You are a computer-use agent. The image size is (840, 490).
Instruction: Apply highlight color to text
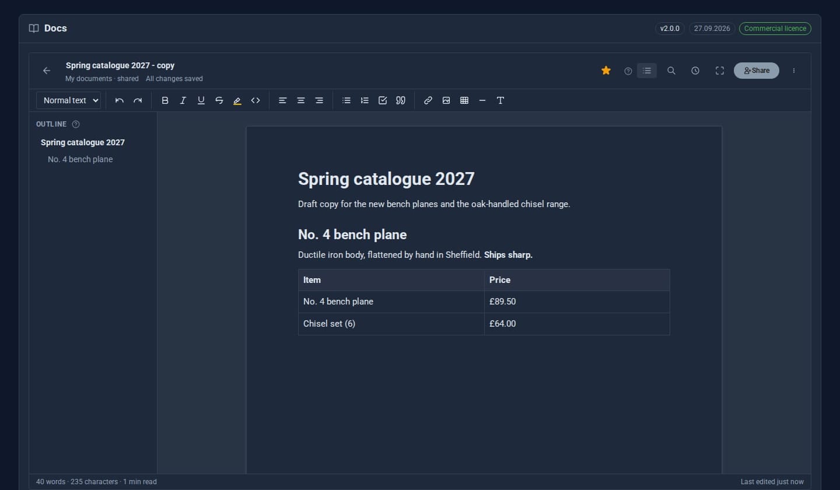[x=237, y=100]
